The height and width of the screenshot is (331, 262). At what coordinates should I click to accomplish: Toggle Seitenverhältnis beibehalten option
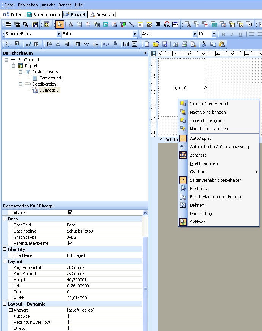point(219,180)
